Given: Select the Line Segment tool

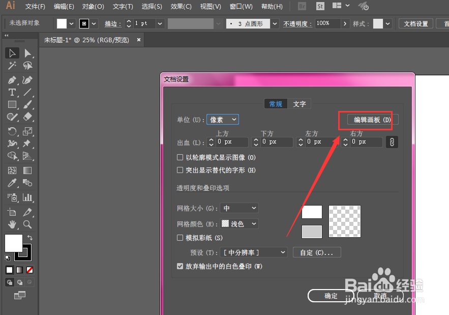Looking at the screenshot, I should click(27, 92).
